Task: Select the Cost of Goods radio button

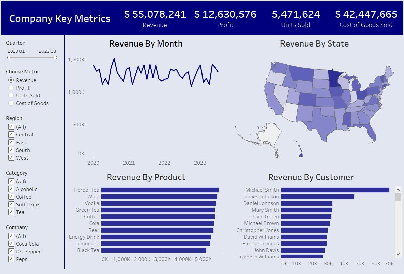Action: [11, 103]
